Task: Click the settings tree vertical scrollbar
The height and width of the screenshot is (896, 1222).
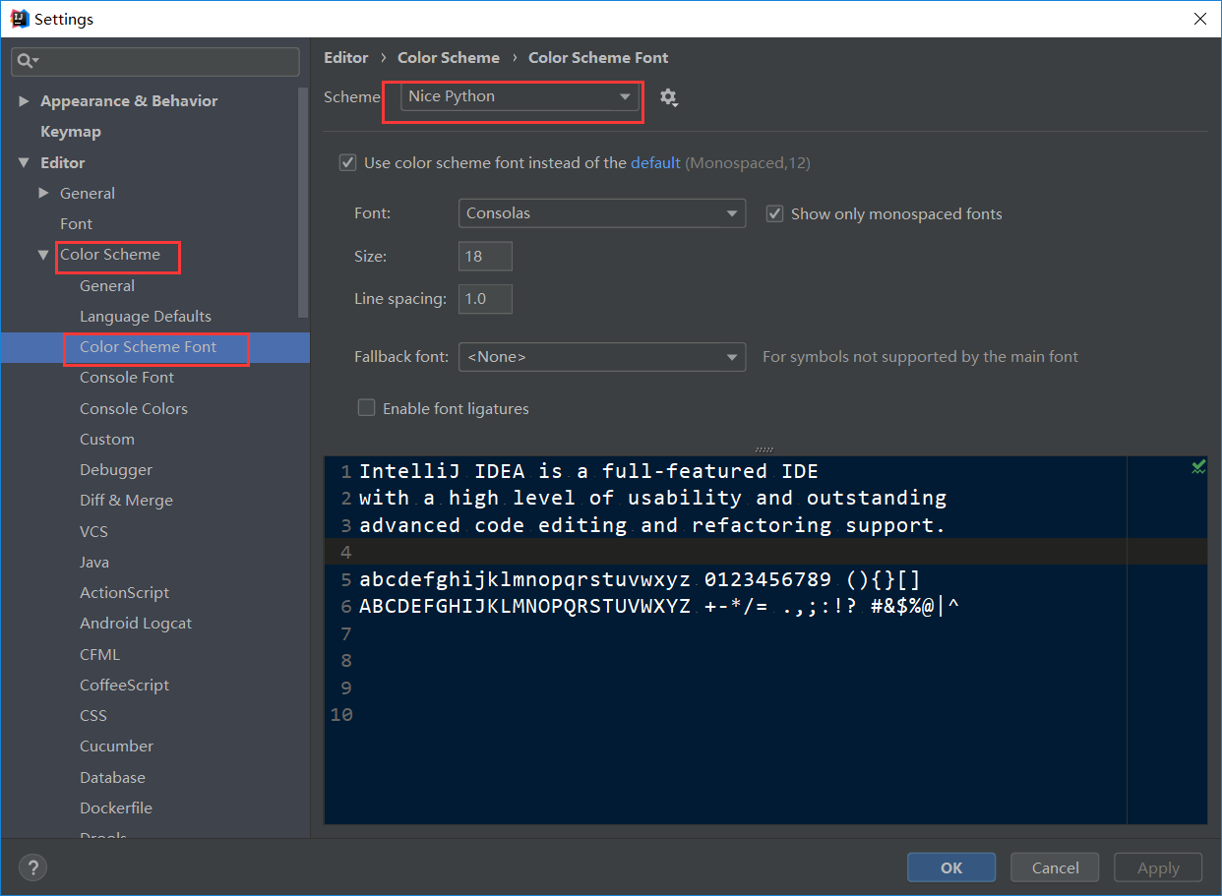Action: [x=303, y=202]
